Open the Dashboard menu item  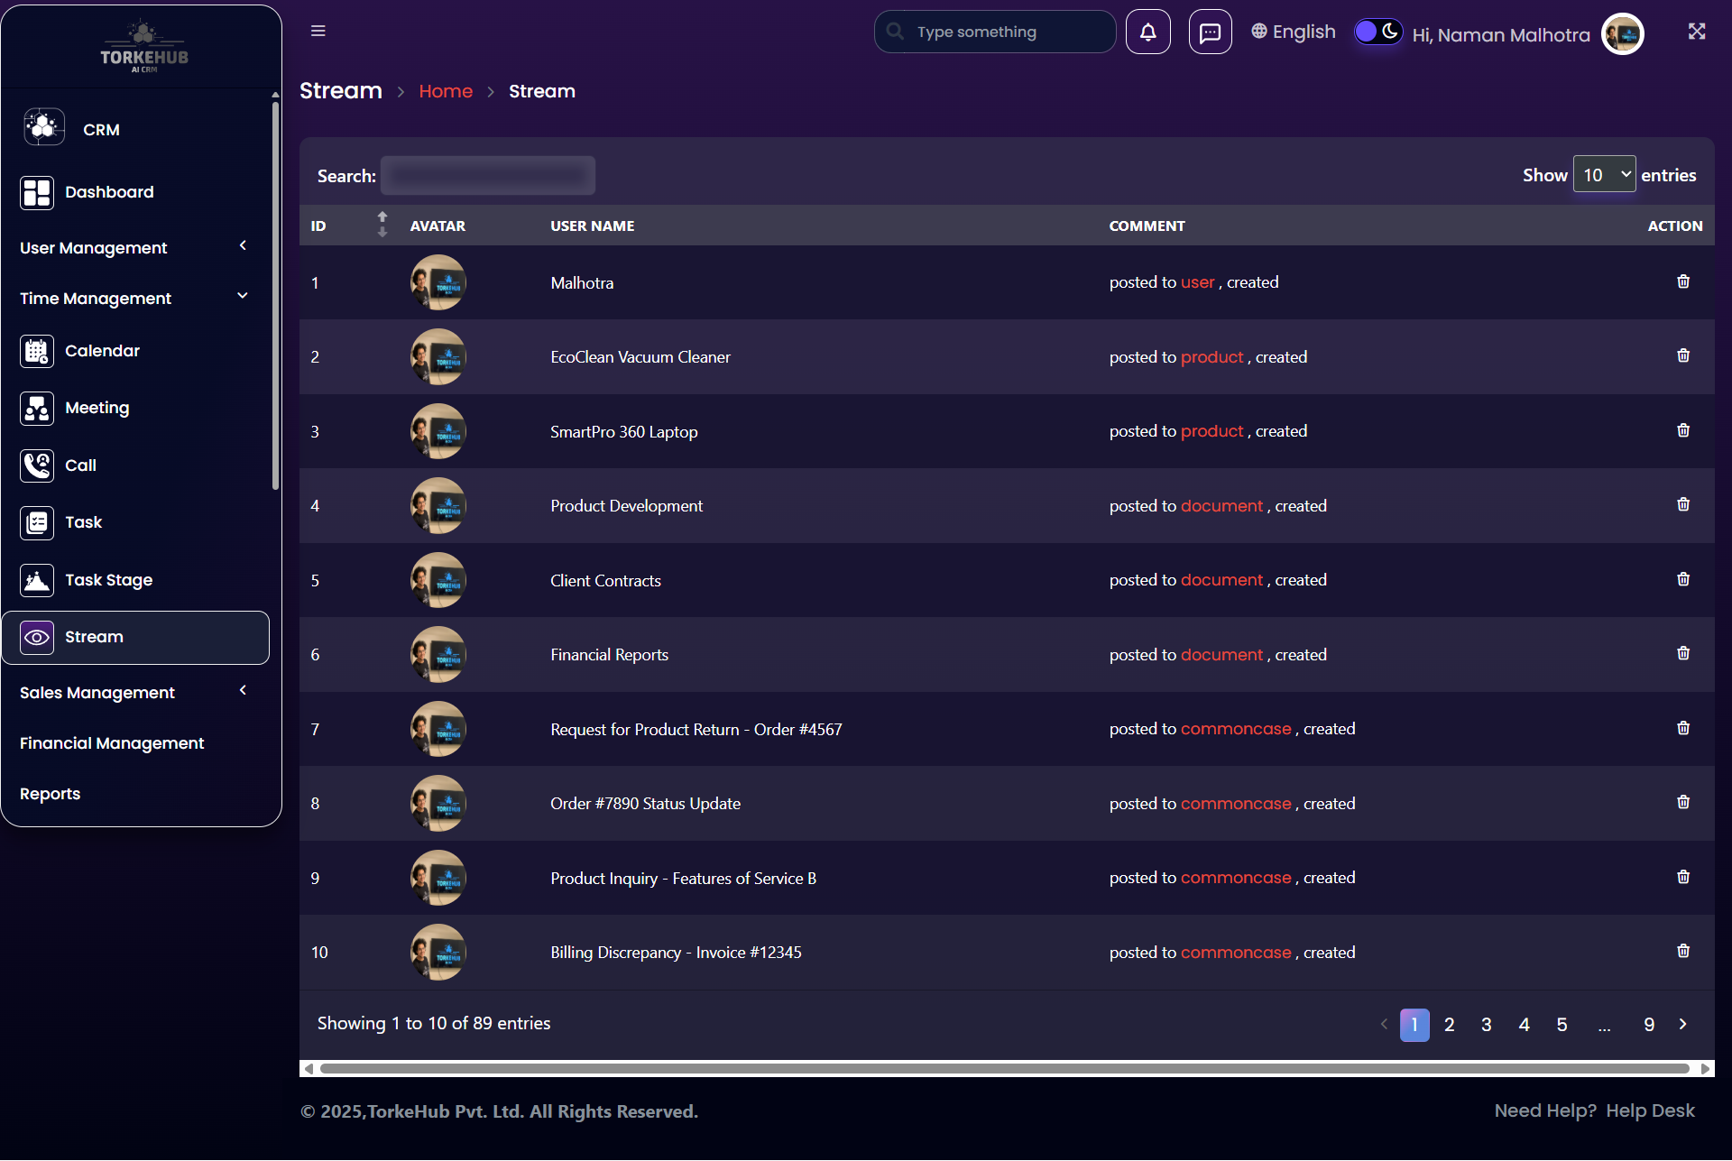coord(108,192)
